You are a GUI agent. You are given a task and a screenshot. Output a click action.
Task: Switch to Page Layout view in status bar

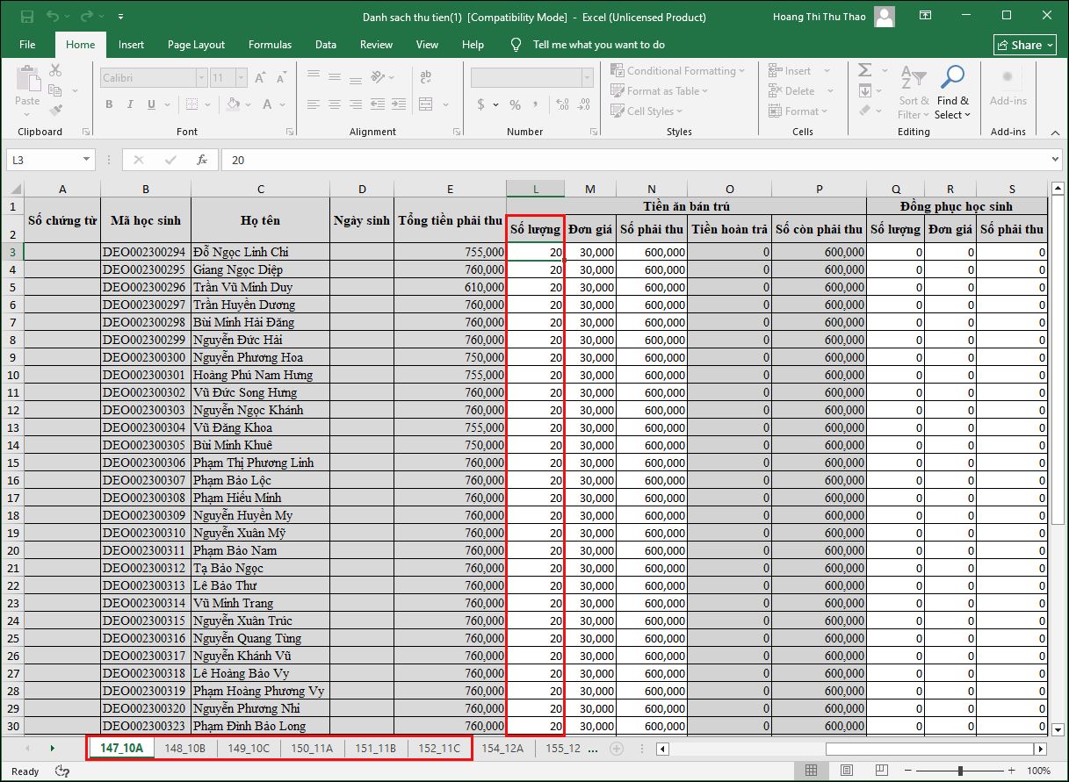846,771
